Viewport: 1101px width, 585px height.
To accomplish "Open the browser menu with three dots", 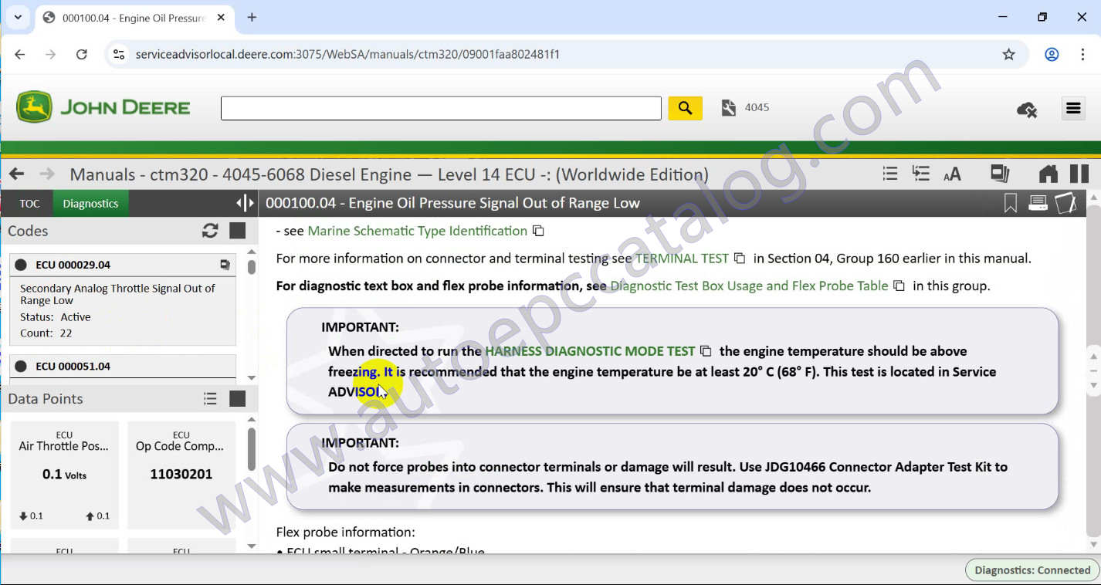I will (x=1082, y=54).
